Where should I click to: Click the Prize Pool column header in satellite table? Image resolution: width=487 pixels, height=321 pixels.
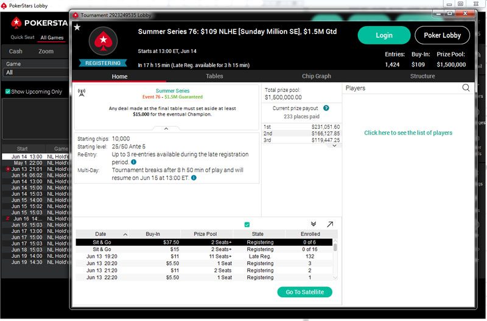point(205,234)
